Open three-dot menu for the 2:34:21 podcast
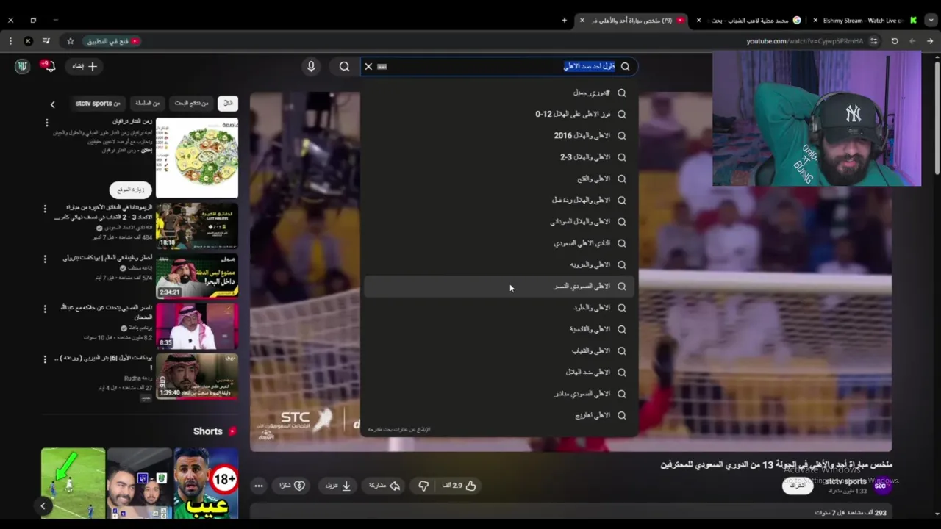 click(x=45, y=259)
